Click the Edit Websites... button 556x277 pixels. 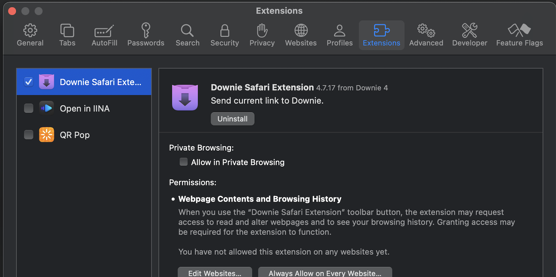215,272
